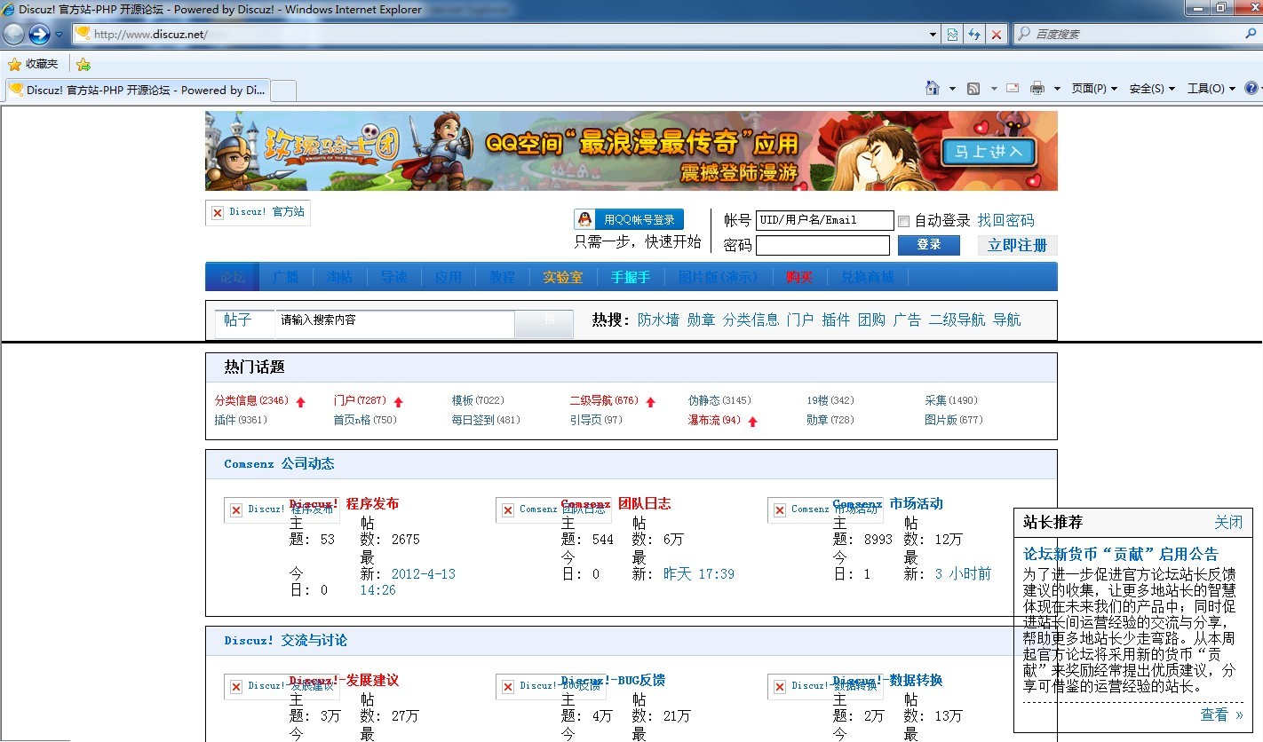Click the RSS feeds icon

click(973, 88)
